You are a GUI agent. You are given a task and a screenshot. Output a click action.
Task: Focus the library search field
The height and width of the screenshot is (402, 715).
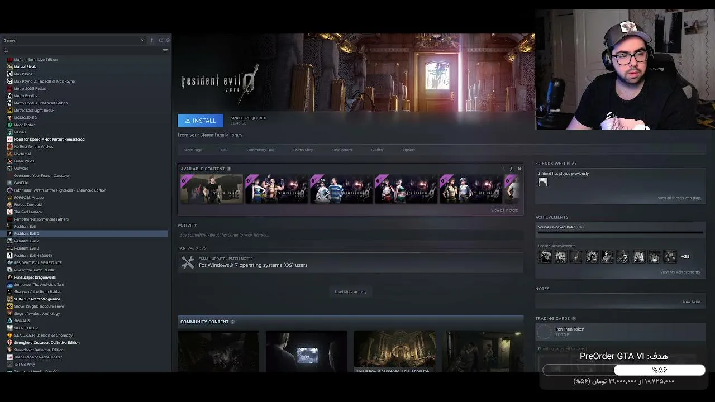coord(85,51)
